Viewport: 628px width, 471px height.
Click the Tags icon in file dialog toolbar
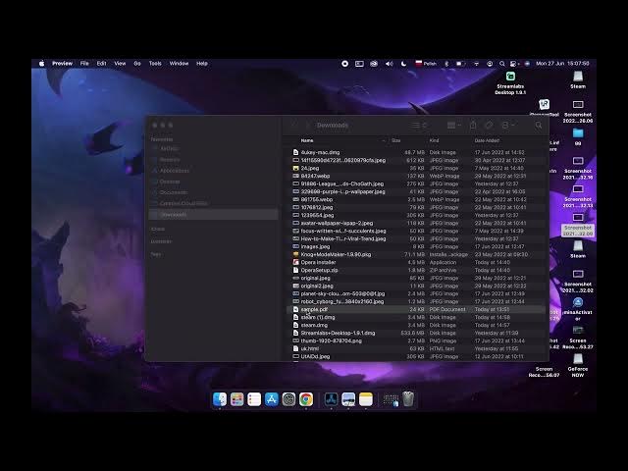489,126
